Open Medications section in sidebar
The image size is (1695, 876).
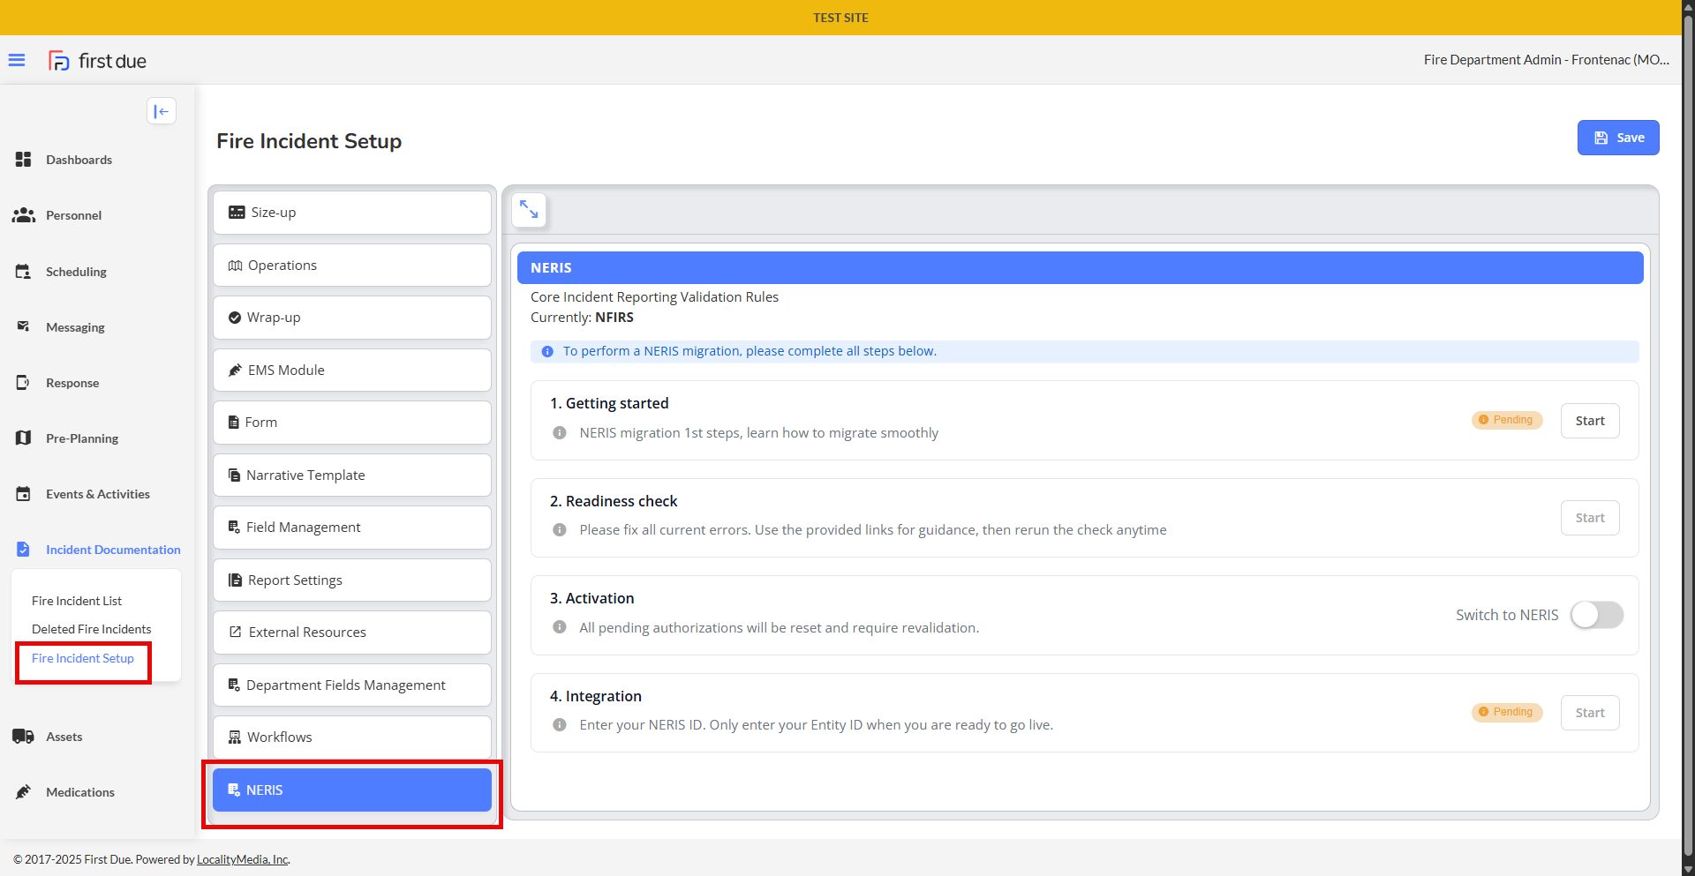pyautogui.click(x=79, y=792)
